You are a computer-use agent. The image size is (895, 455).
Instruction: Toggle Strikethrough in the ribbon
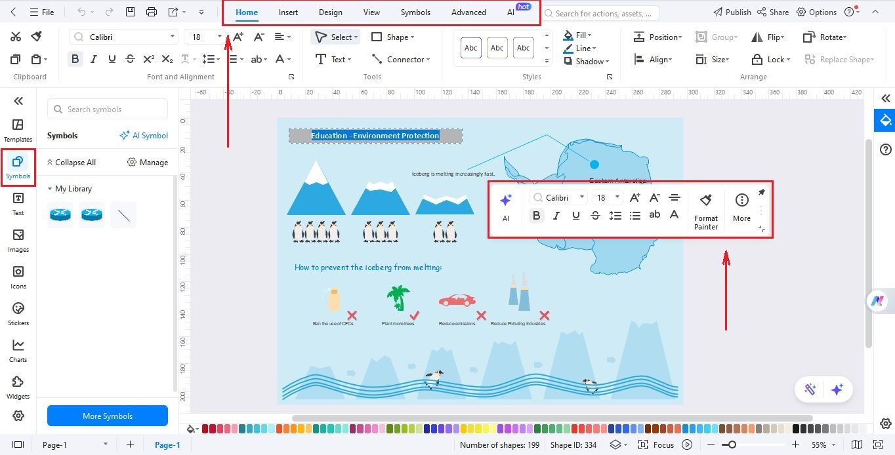131,59
